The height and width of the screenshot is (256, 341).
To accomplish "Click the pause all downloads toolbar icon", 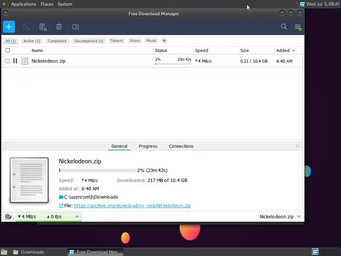I will [43, 27].
